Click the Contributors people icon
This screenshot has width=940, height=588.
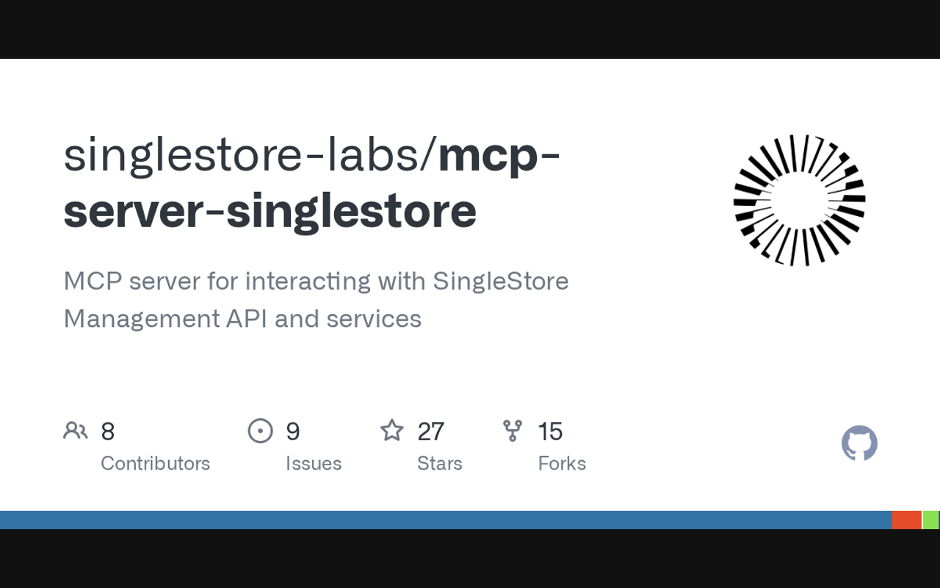click(76, 431)
